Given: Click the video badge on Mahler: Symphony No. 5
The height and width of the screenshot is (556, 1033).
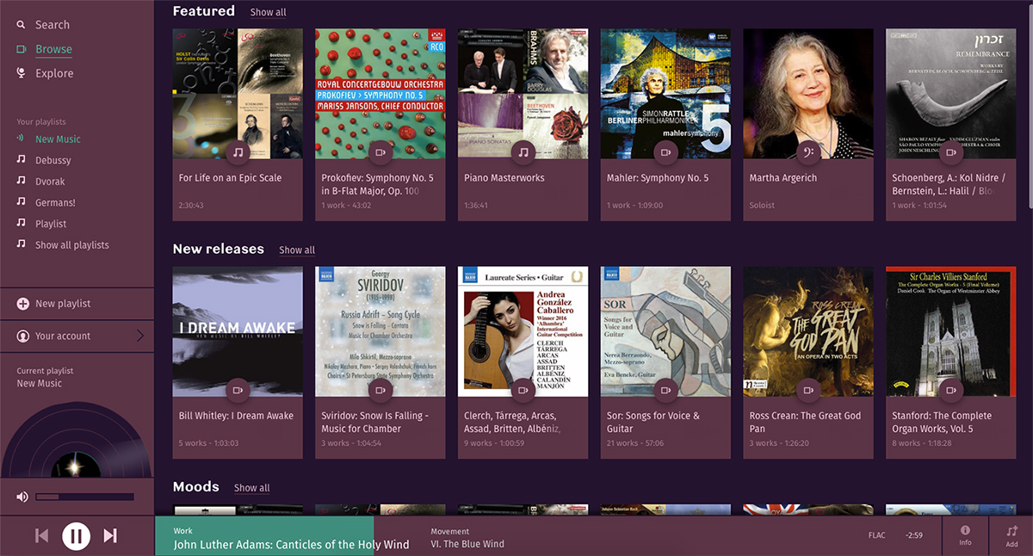Looking at the screenshot, I should pyautogui.click(x=665, y=152).
